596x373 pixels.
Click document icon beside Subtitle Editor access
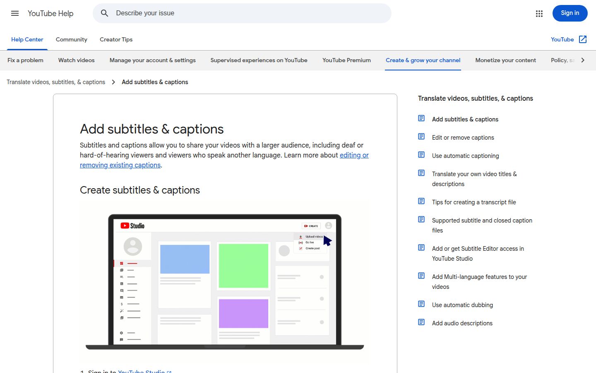421,248
